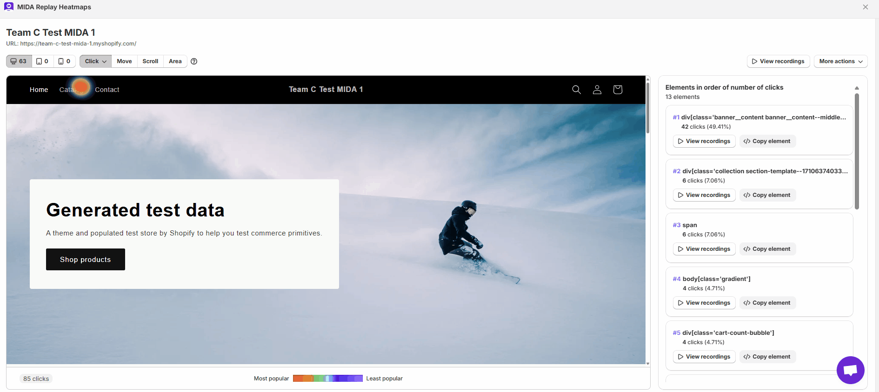Select the Area heatmap tab
The image size is (879, 392).
tap(175, 61)
